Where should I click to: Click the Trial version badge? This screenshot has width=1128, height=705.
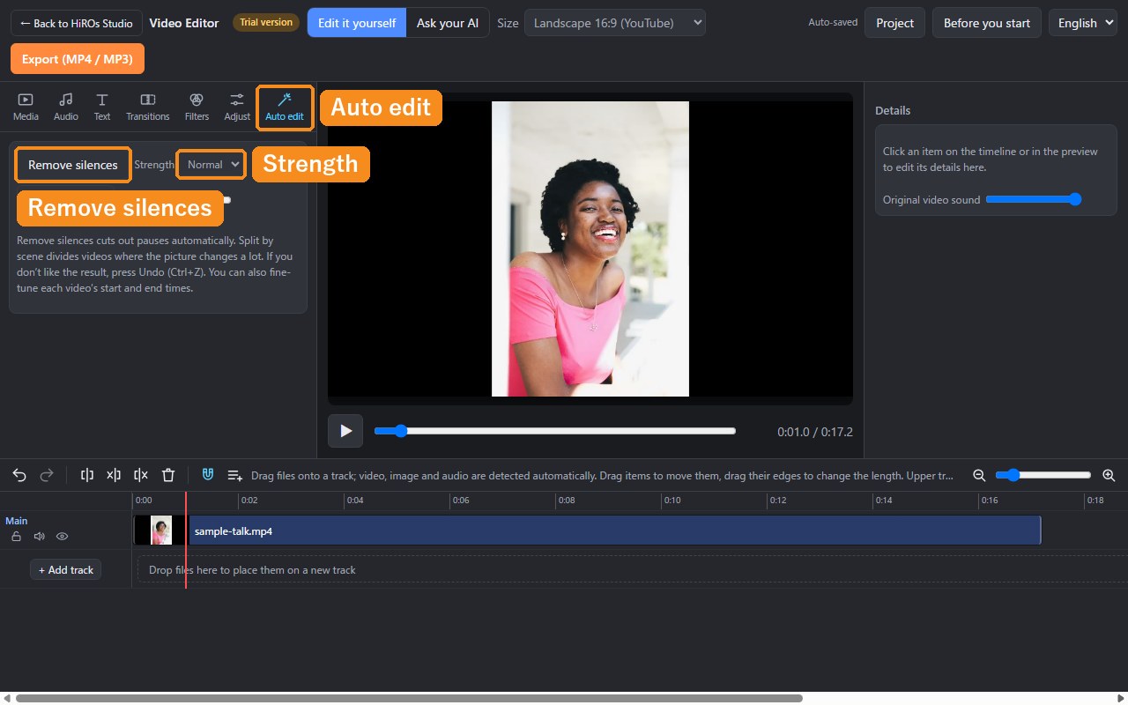(x=266, y=22)
